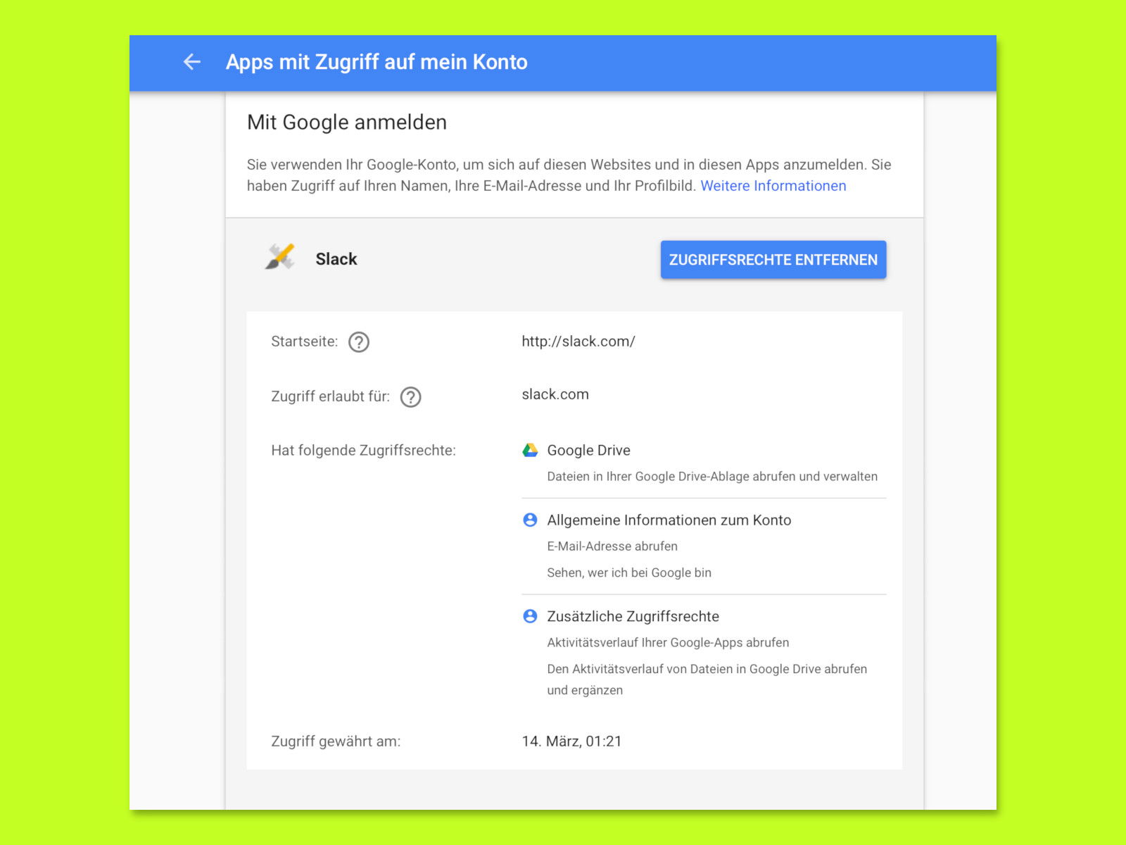Click Sehen, wer ich bei Google bin
Screen dimensions: 1126x845
click(x=629, y=573)
